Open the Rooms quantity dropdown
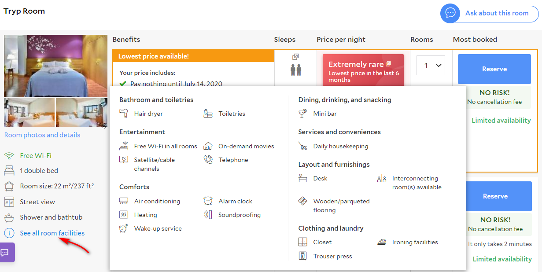 coord(431,66)
